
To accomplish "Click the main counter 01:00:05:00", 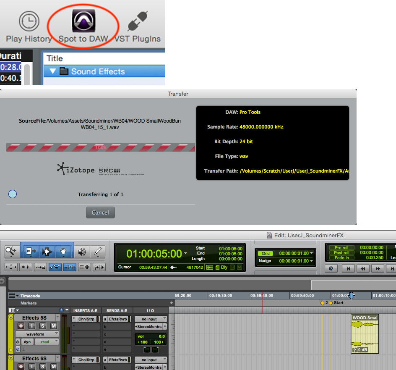I will (x=154, y=254).
